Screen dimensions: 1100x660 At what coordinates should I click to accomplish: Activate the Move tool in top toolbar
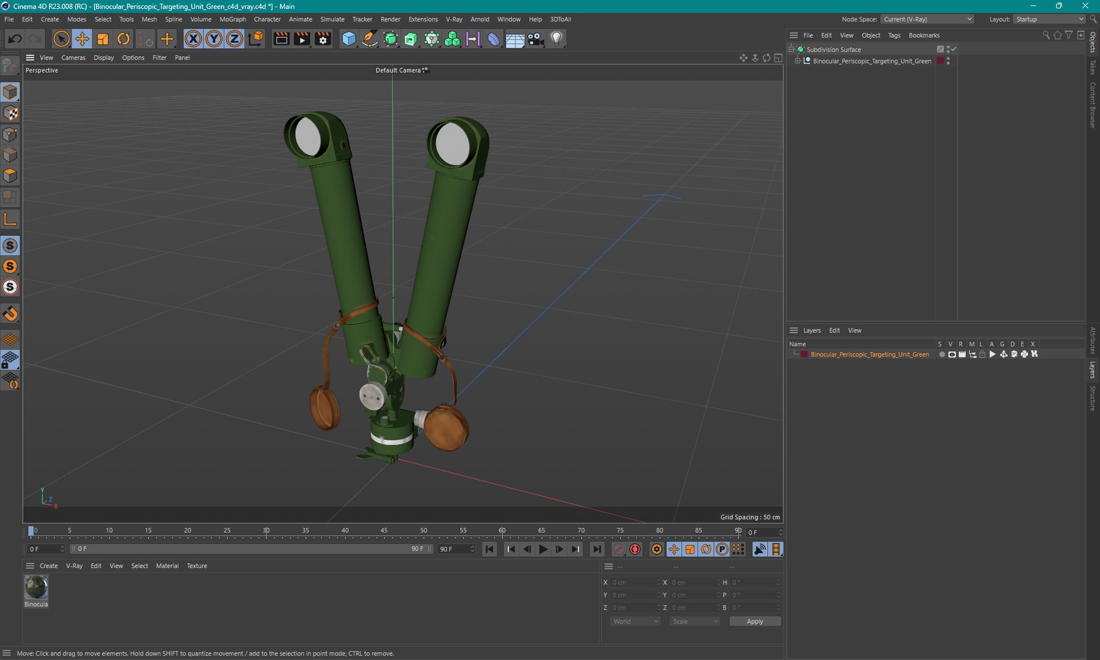click(x=82, y=39)
